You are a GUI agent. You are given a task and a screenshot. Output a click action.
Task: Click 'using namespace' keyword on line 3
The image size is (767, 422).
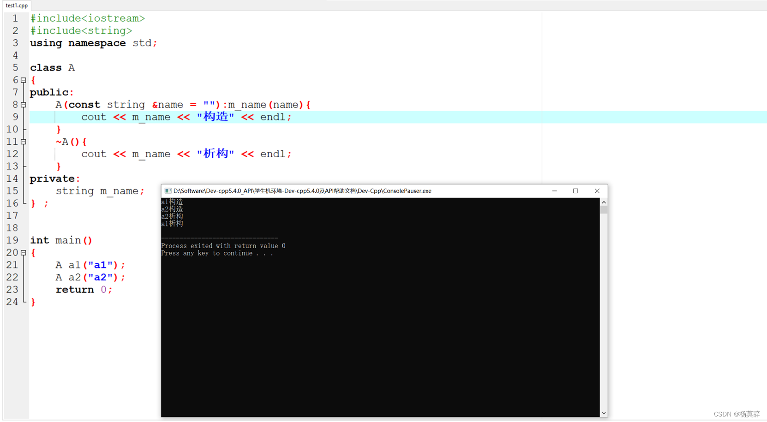(78, 43)
